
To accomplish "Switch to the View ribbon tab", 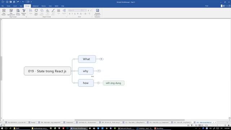I will click(x=50, y=6).
